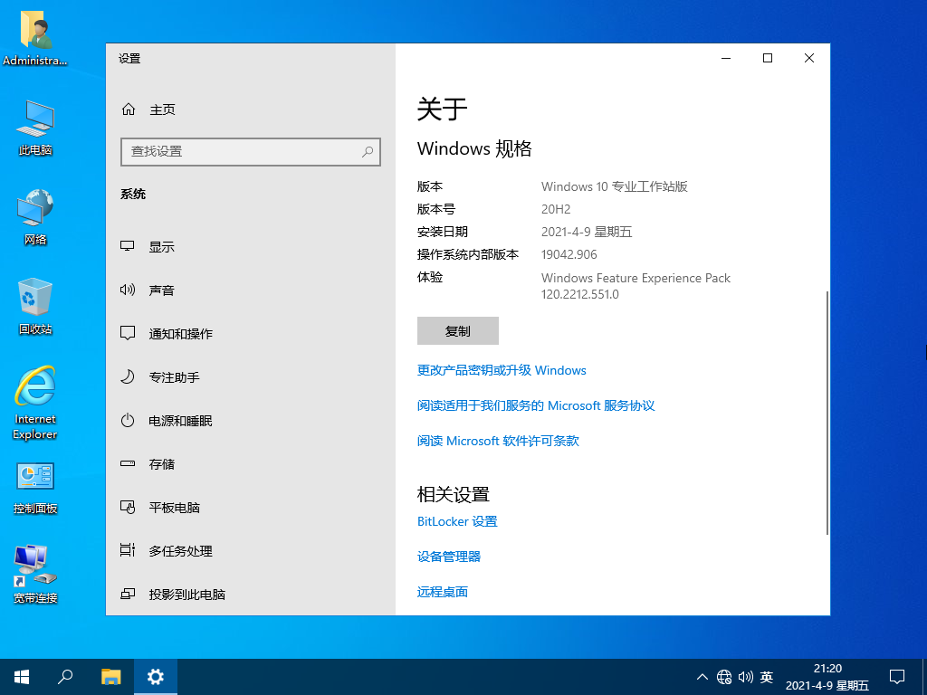Switch input language 英 indicator
The image size is (927, 695).
click(767, 677)
